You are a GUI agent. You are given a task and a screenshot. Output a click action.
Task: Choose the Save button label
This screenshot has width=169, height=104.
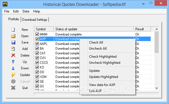pos(25,42)
